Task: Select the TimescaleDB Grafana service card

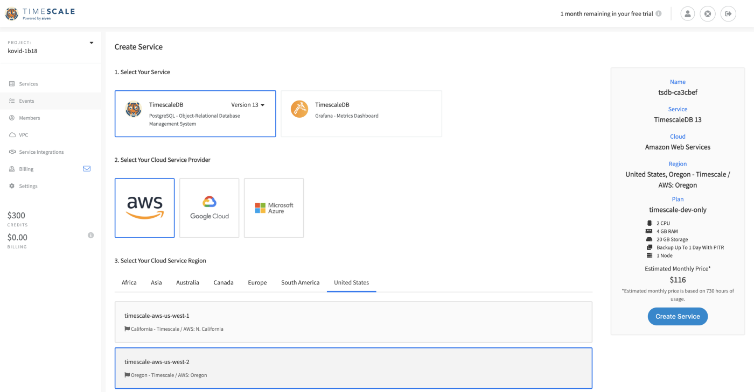Action: pyautogui.click(x=361, y=113)
